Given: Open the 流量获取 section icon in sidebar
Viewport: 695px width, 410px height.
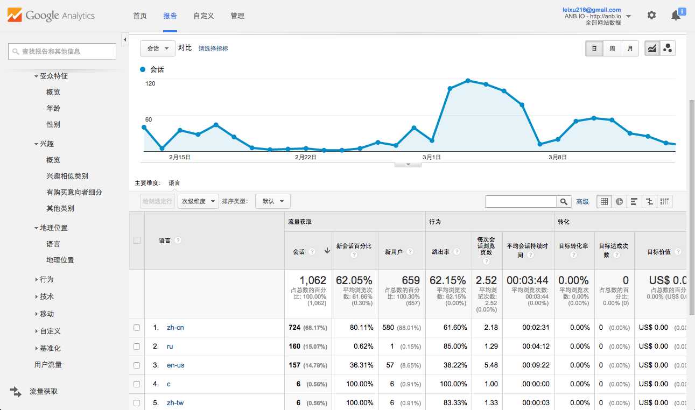Looking at the screenshot, I should [15, 392].
